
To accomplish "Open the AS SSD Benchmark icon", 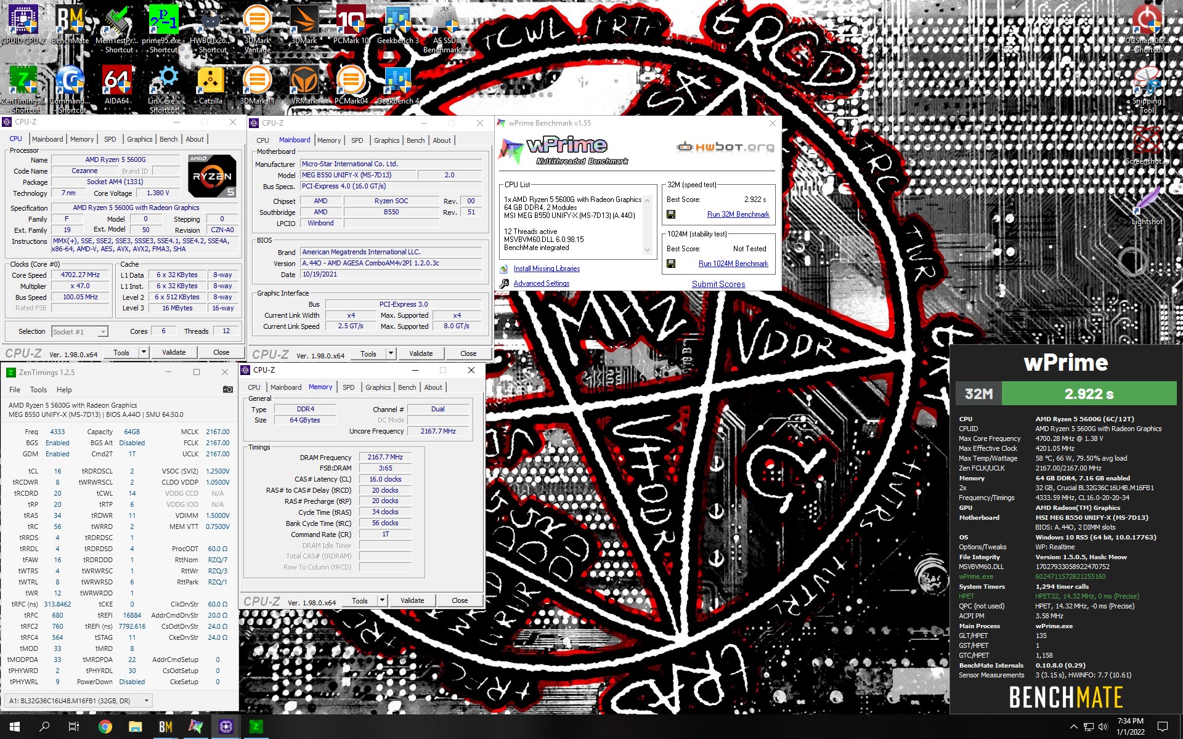I will tap(445, 29).
